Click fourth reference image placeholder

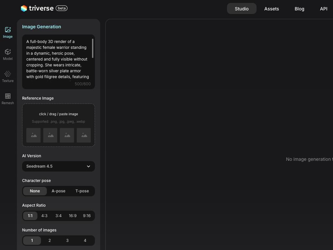click(84, 135)
